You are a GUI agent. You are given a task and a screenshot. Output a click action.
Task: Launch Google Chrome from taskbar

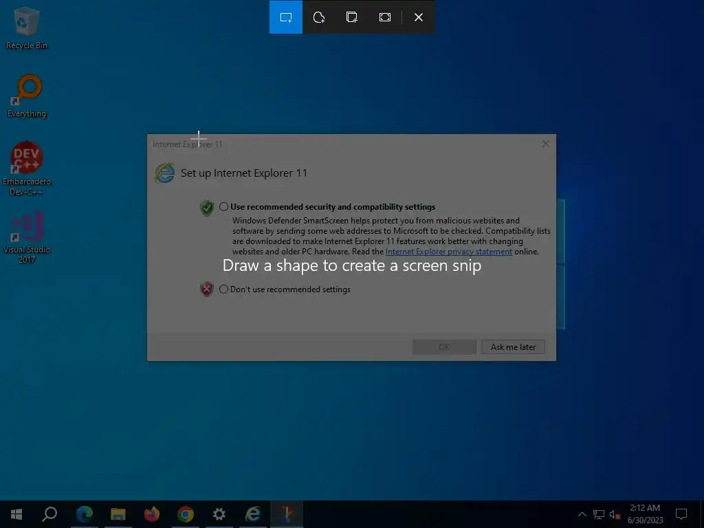coord(186,514)
